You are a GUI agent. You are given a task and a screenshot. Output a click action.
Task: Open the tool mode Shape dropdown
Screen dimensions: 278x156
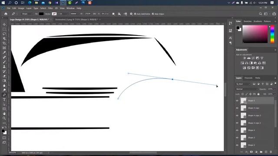(27, 14)
